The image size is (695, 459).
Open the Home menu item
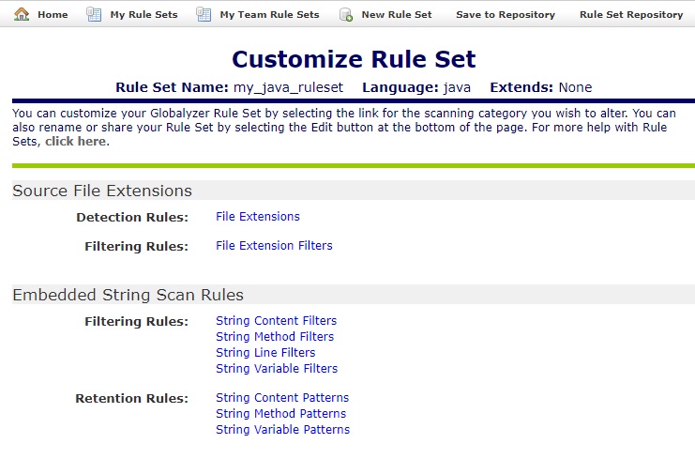53,15
